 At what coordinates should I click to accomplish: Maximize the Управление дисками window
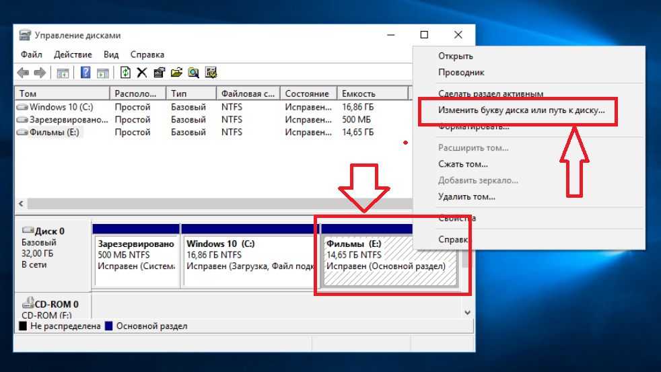424,35
